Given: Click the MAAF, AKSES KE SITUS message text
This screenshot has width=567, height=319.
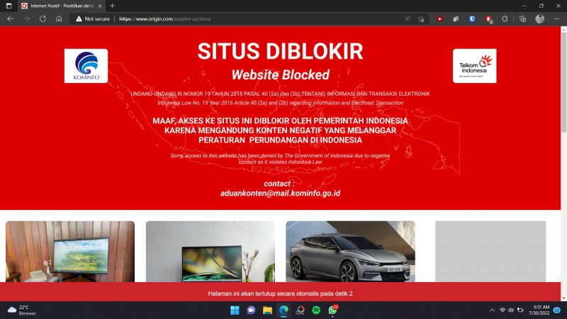Looking at the screenshot, I should (280, 130).
